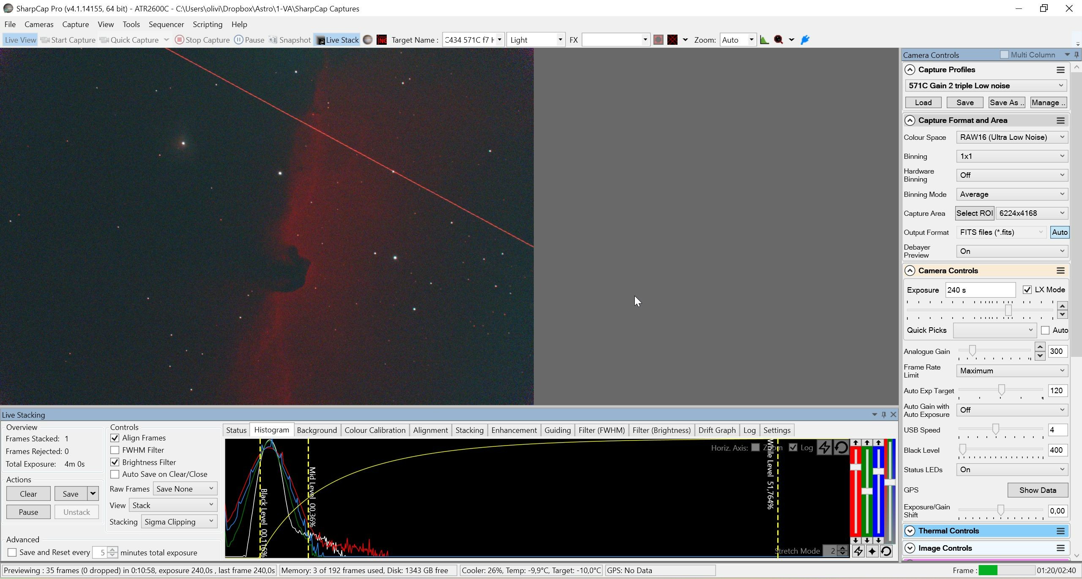Screen dimensions: 1082x579
Task: Click the Analogue Gain slider handle
Action: pyautogui.click(x=972, y=351)
